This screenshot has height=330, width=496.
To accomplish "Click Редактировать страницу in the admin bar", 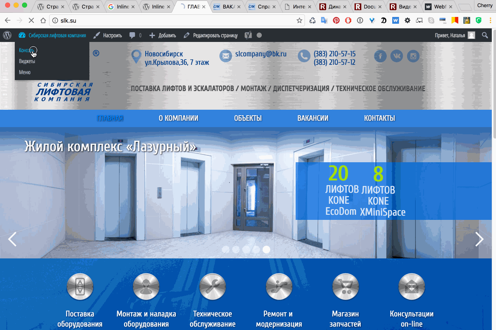I will click(x=211, y=36).
